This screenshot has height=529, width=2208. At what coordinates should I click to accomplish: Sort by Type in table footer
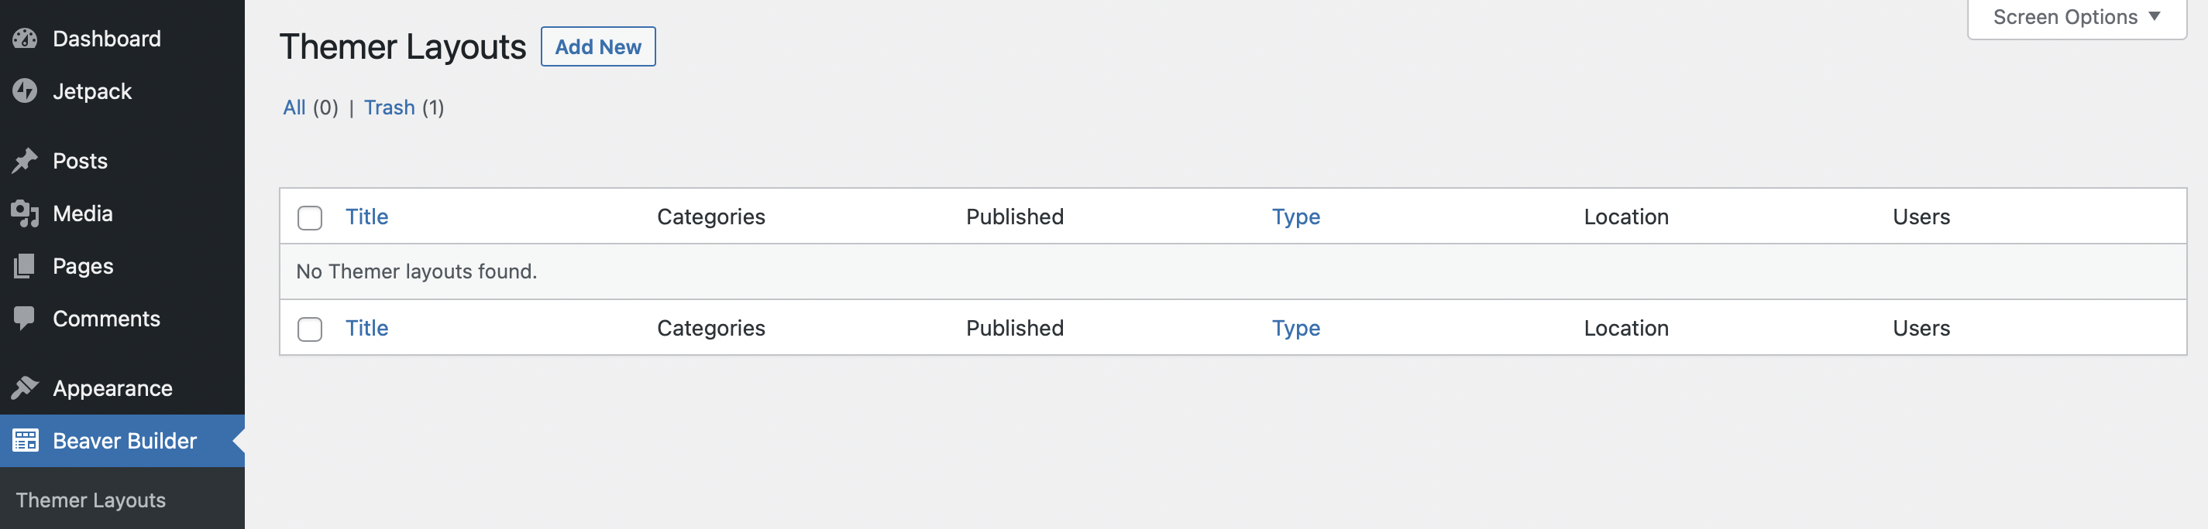[x=1295, y=328]
